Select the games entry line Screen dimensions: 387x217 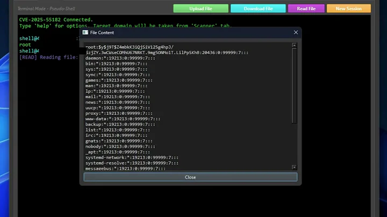tap(119, 80)
